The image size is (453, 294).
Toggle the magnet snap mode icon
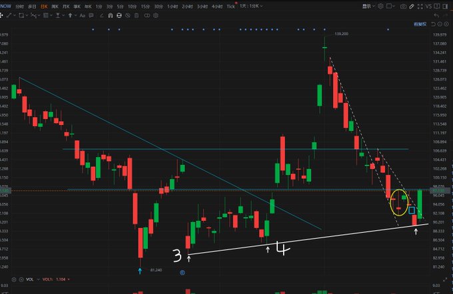[x=111, y=15]
